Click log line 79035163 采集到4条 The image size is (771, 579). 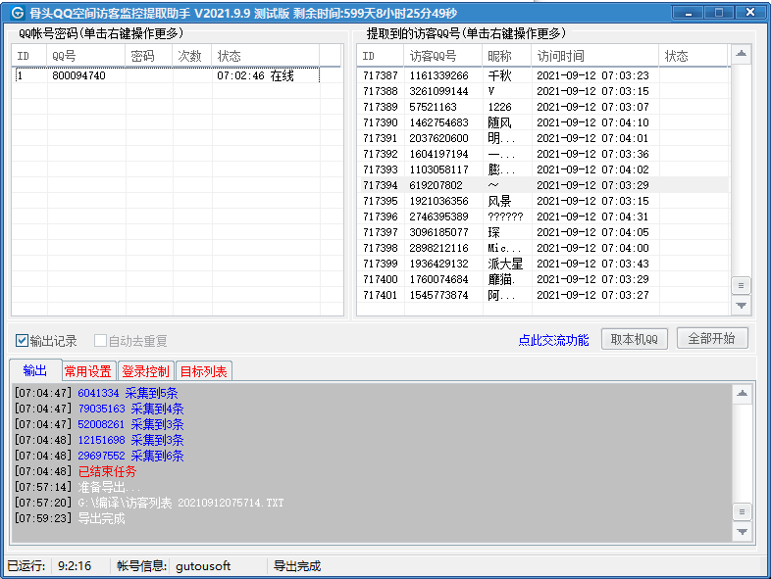(99, 409)
